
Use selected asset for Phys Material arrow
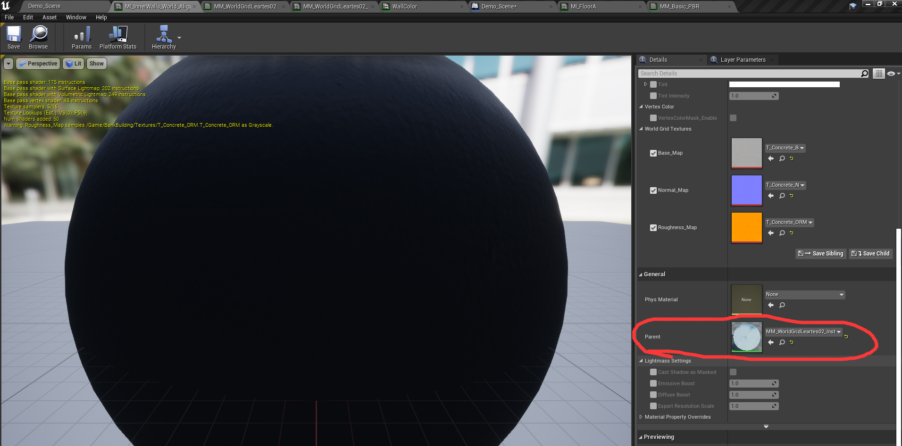pos(771,305)
